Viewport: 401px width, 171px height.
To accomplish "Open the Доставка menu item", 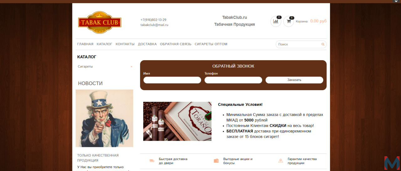I will click(x=147, y=44).
